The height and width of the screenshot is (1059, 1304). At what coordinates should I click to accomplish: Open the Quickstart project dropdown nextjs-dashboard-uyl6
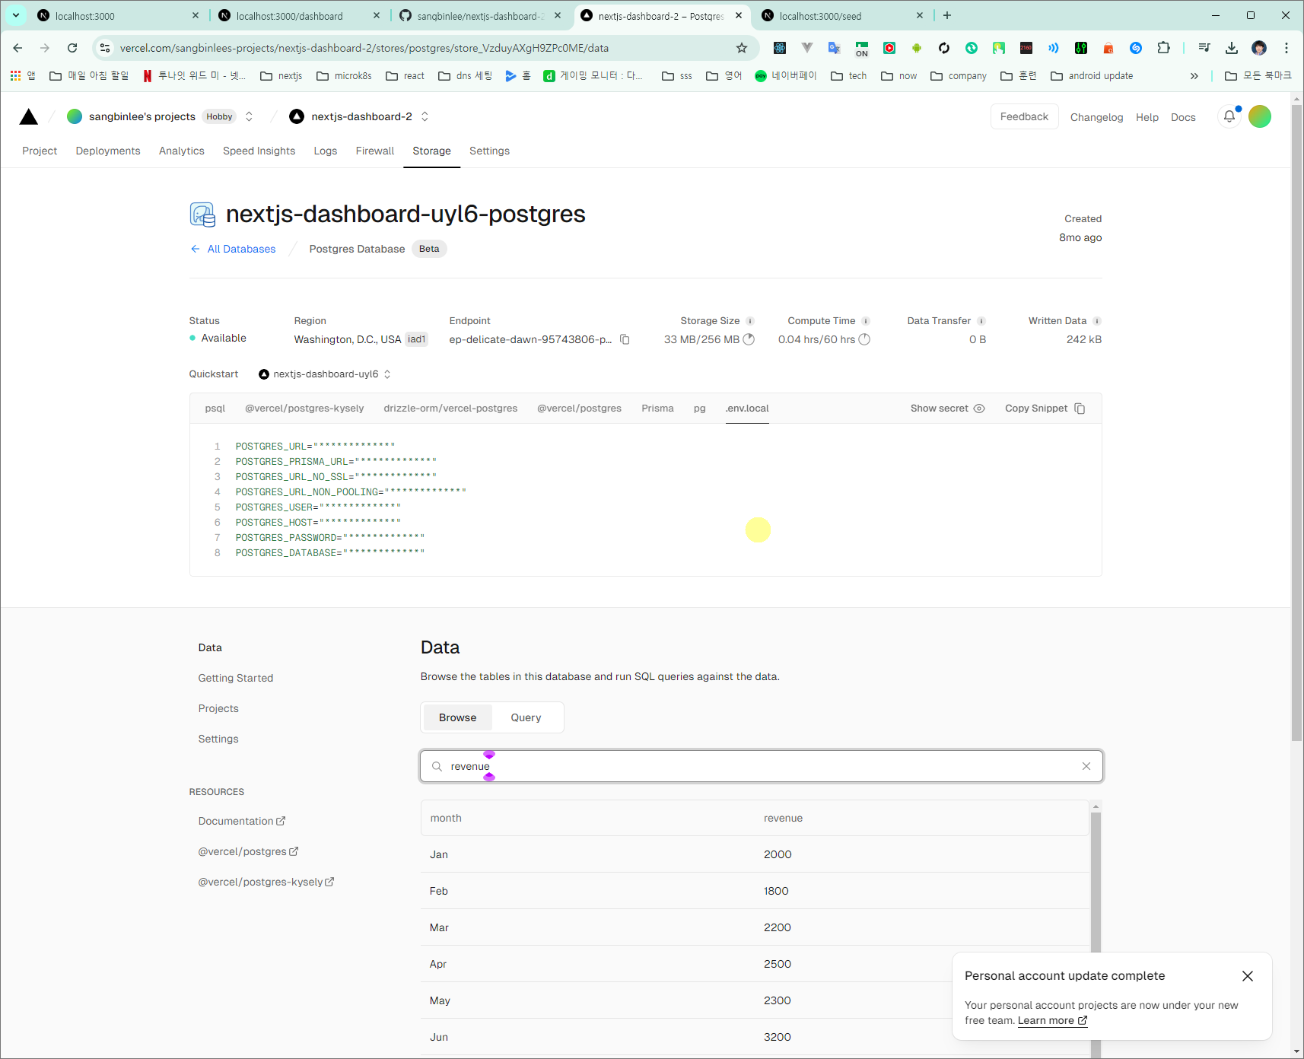pos(325,374)
